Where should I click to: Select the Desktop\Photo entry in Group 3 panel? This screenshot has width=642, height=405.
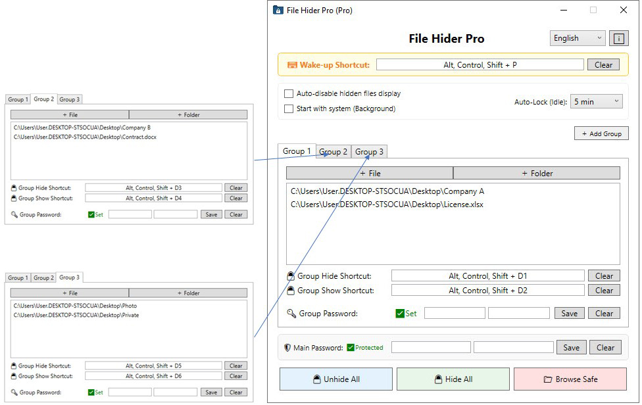(75, 306)
